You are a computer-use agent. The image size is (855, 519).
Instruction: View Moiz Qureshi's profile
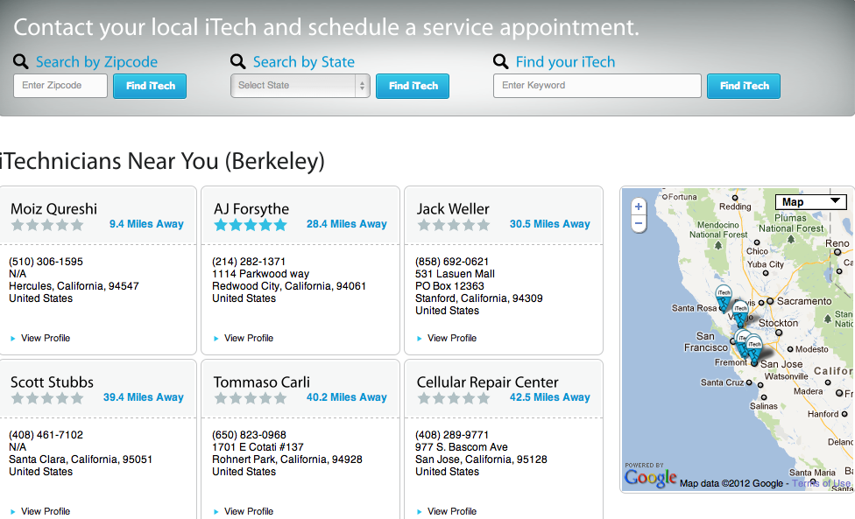point(45,338)
